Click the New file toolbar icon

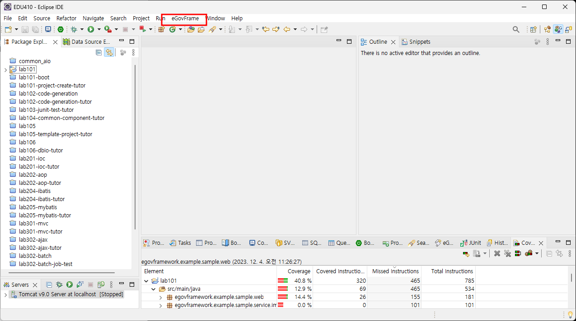click(9, 29)
